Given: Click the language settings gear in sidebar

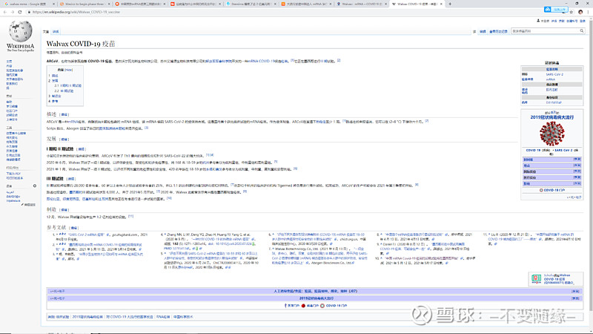Looking at the screenshot, I should tap(34, 186).
